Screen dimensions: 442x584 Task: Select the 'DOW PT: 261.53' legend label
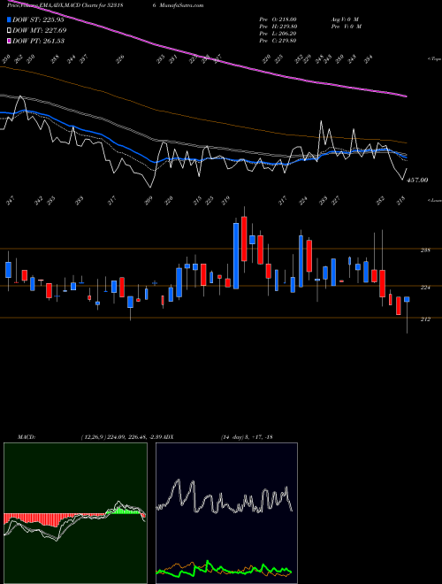(38, 41)
